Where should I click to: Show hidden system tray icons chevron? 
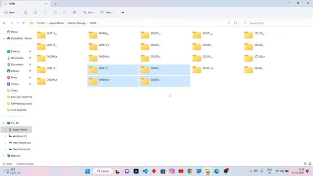[251, 171]
